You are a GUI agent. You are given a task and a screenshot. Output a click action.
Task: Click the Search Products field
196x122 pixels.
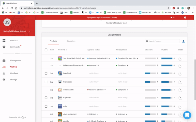tap(162, 41)
